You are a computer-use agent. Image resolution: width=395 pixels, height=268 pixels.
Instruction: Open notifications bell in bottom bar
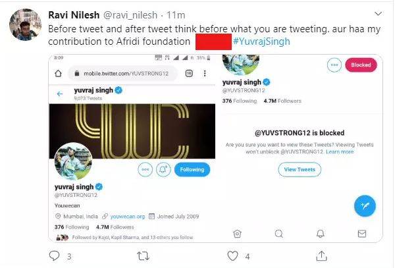pyautogui.click(x=319, y=233)
